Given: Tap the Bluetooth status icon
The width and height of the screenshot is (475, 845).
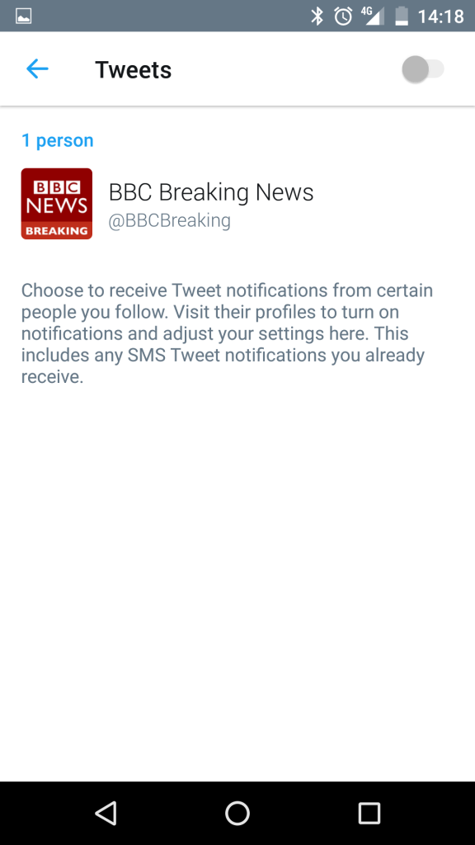Looking at the screenshot, I should click(x=317, y=17).
